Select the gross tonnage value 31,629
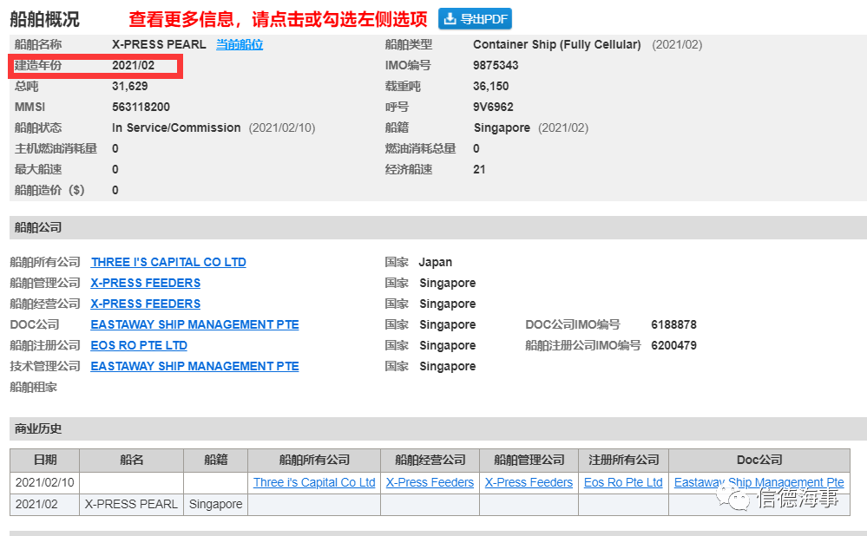Screen dimensions: 867x536 coord(130,86)
